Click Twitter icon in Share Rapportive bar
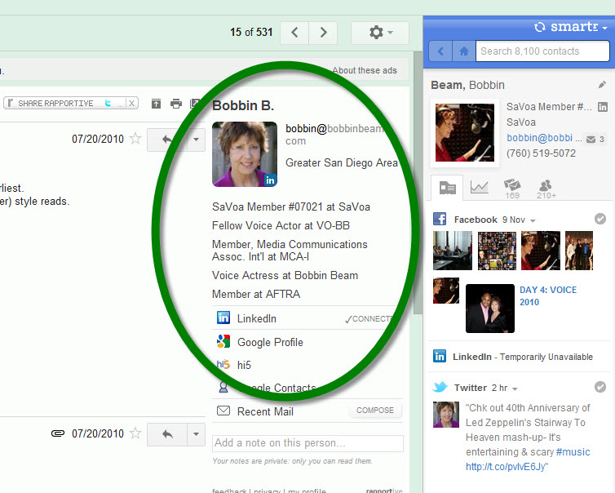 108,103
